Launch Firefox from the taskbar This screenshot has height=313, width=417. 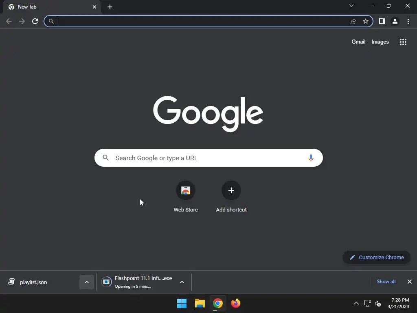[x=236, y=303]
